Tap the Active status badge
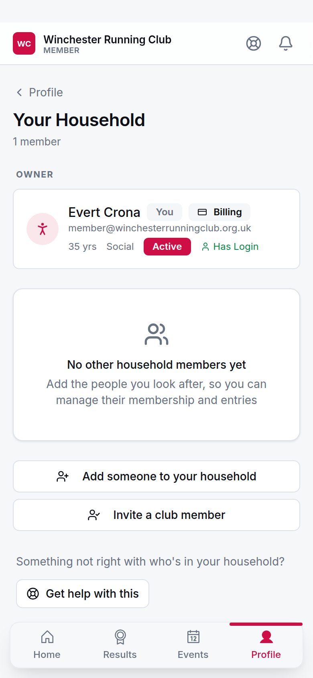The image size is (313, 678). pyautogui.click(x=167, y=247)
